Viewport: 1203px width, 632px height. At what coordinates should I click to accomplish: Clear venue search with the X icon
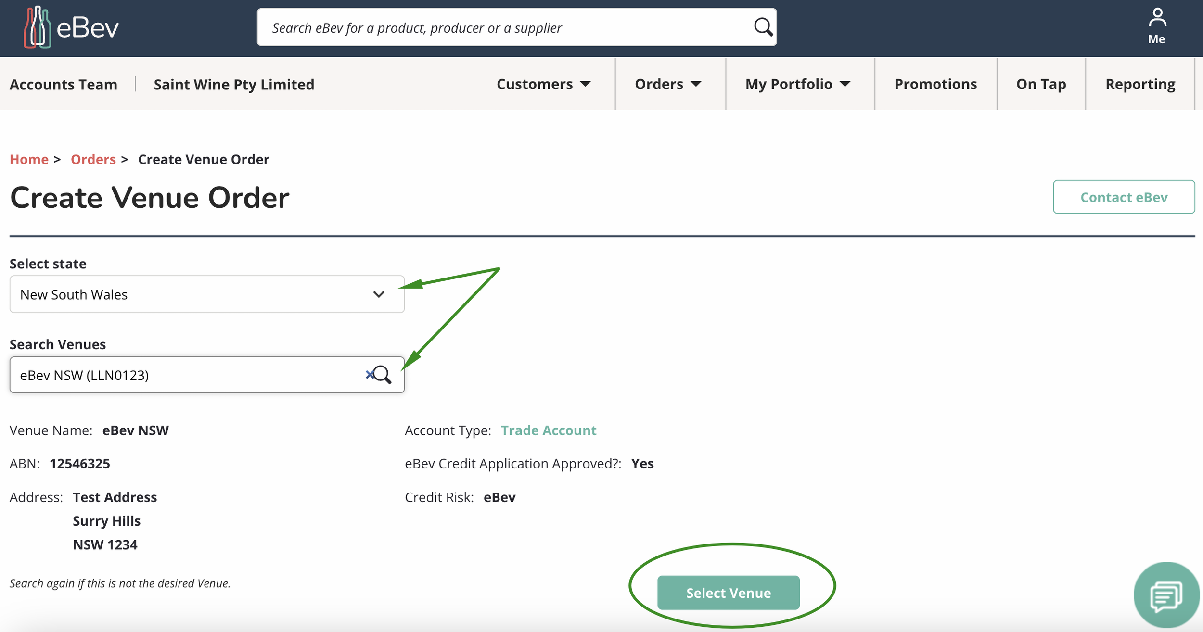[369, 374]
